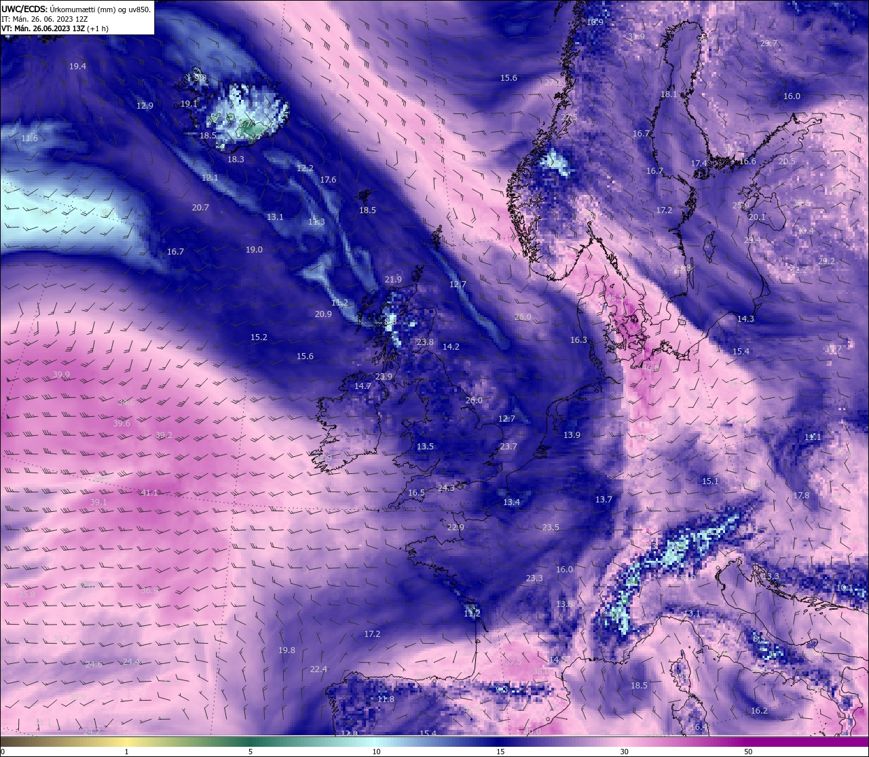Click the 19.1 value on western Iceland

tap(189, 105)
